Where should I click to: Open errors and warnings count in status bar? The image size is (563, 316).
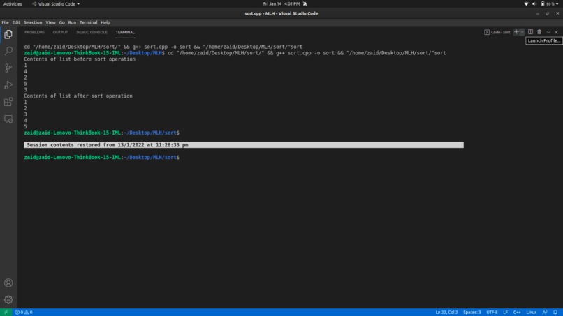[x=24, y=312]
